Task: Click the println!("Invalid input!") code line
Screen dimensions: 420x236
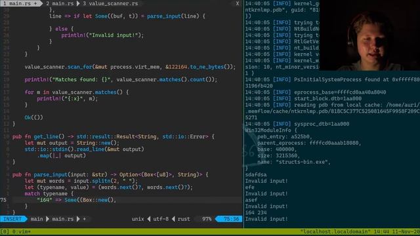Action: click(102, 35)
